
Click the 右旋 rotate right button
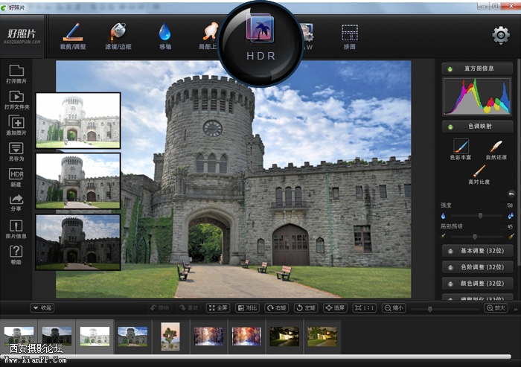coord(277,307)
